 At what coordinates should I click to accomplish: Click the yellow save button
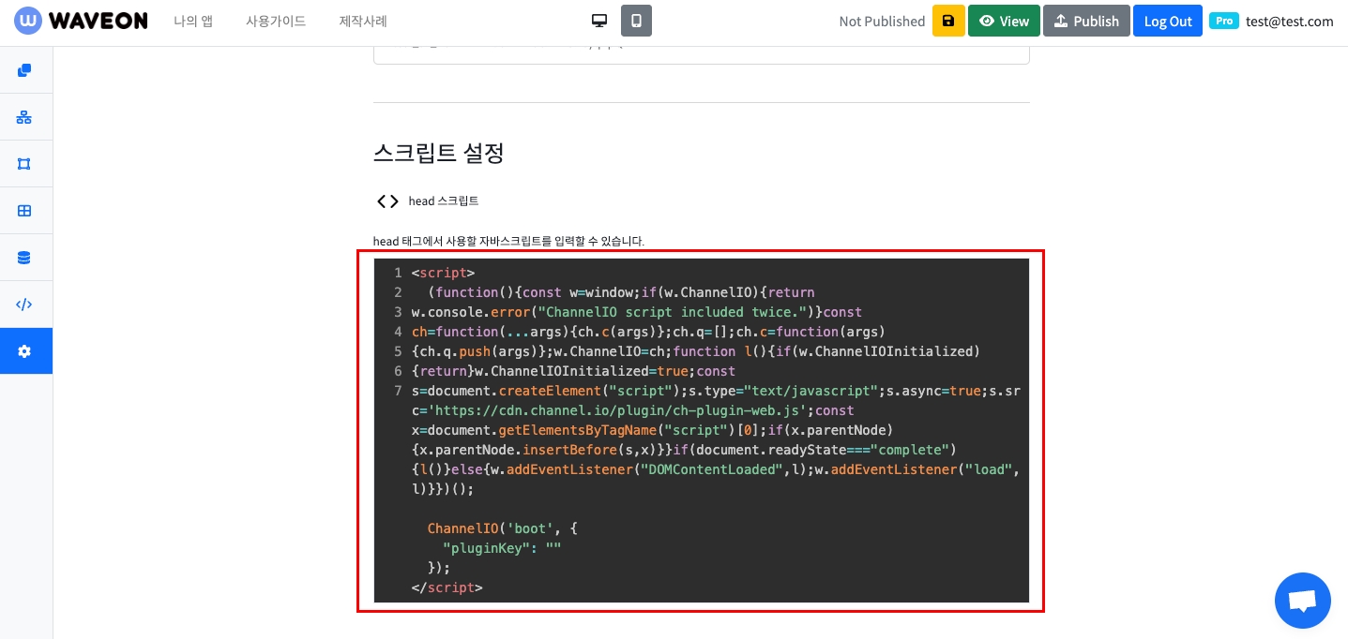(x=947, y=21)
